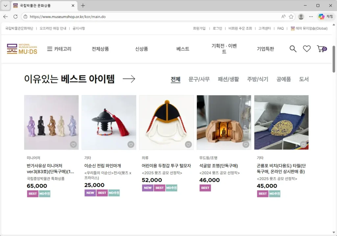Open the browser settings ellipsis menu
Image resolution: width=337 pixels, height=236 pixels.
(311, 16)
